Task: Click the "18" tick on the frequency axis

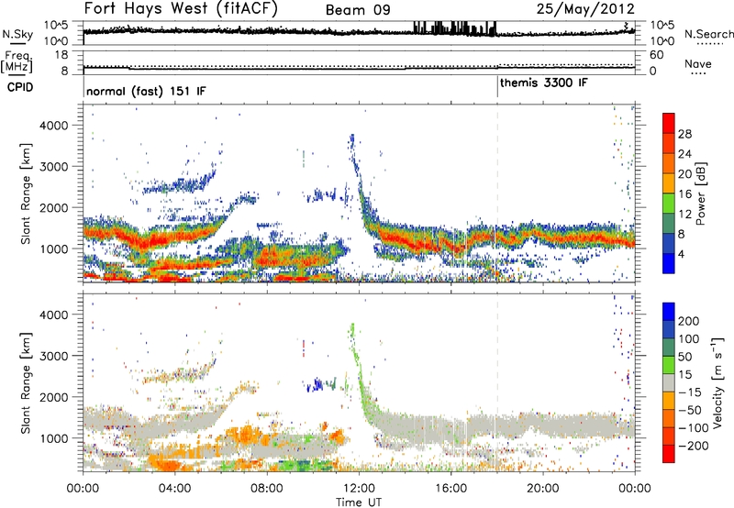Action: click(61, 55)
